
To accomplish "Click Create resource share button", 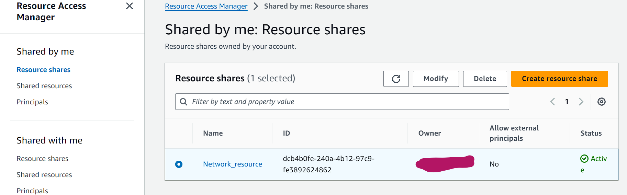I will tap(559, 79).
